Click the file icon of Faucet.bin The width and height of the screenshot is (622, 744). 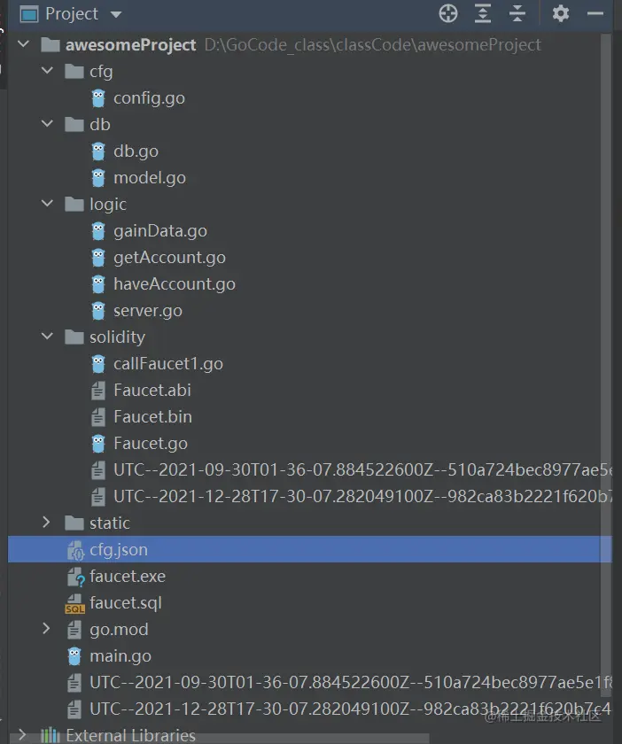click(97, 416)
